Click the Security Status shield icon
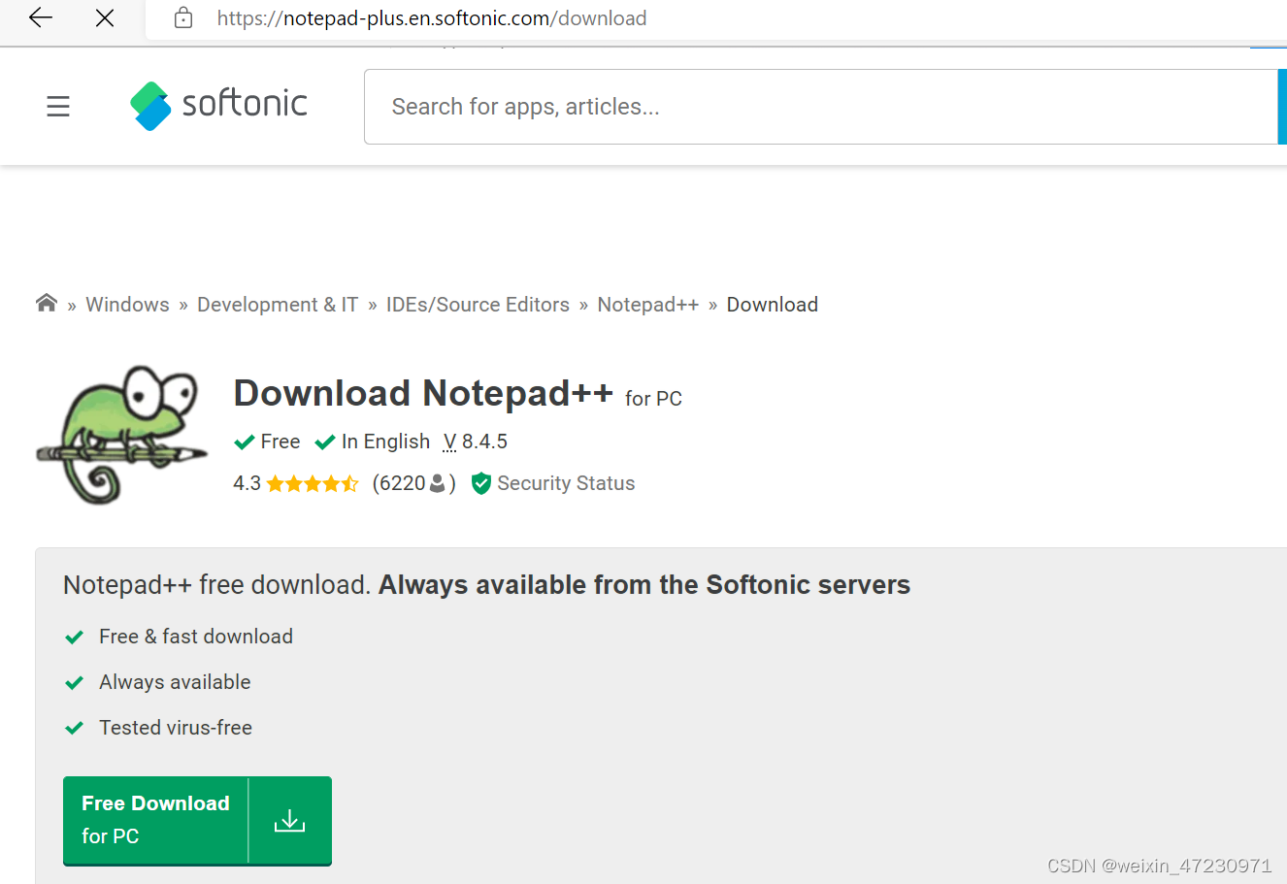The height and width of the screenshot is (884, 1287). pos(481,482)
